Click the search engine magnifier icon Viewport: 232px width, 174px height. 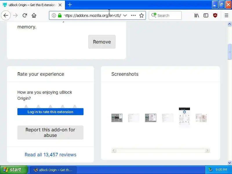tap(154, 15)
